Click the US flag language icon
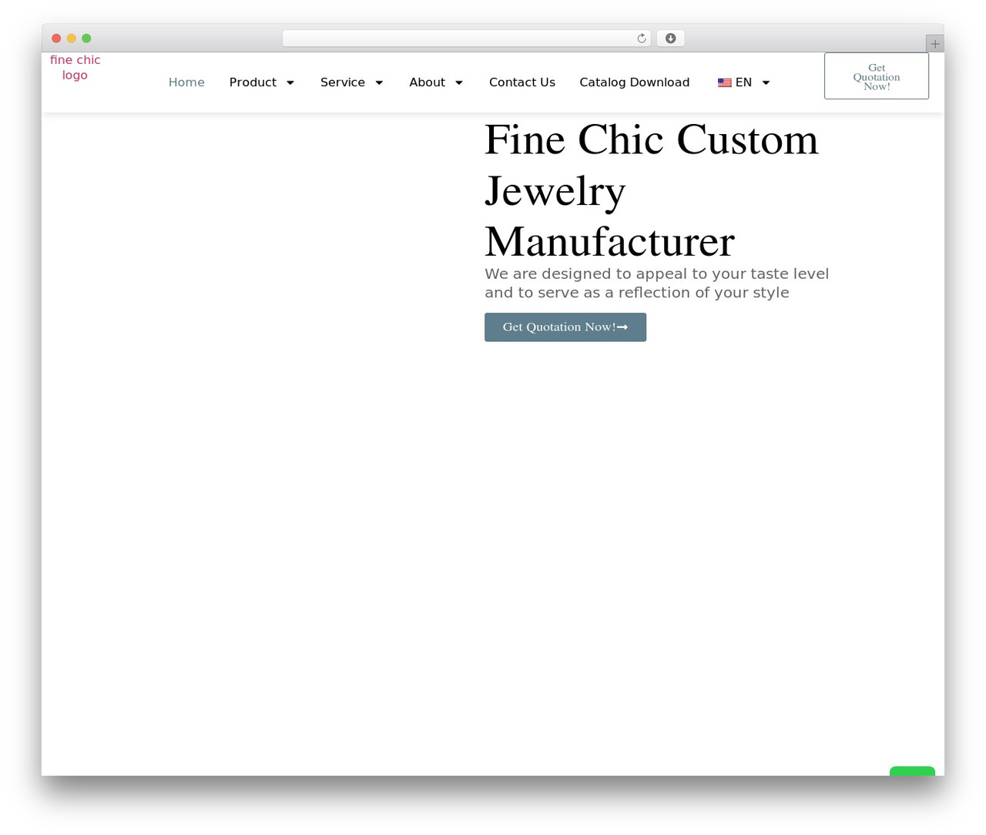This screenshot has width=986, height=835. [x=725, y=82]
